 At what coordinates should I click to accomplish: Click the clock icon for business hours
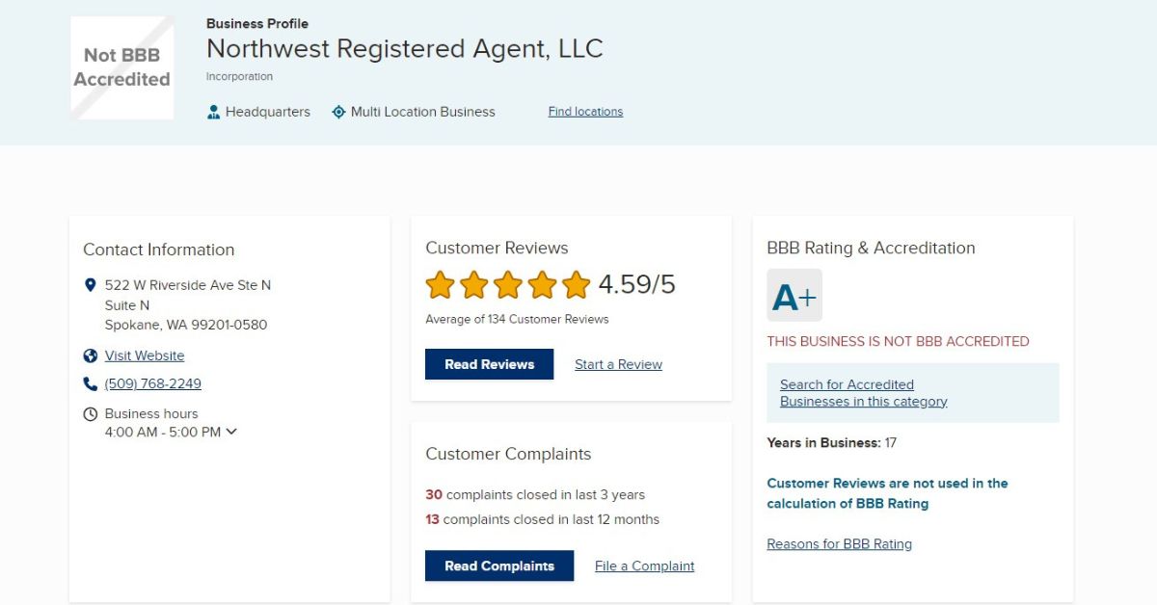[90, 412]
